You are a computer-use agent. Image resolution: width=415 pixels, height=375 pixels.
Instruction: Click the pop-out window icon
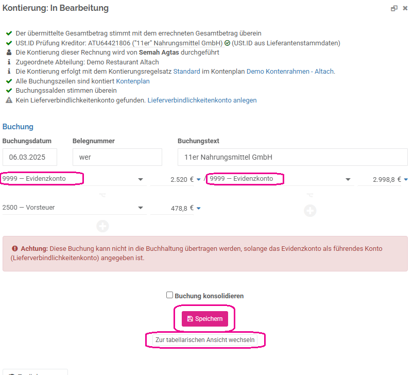pos(394,8)
